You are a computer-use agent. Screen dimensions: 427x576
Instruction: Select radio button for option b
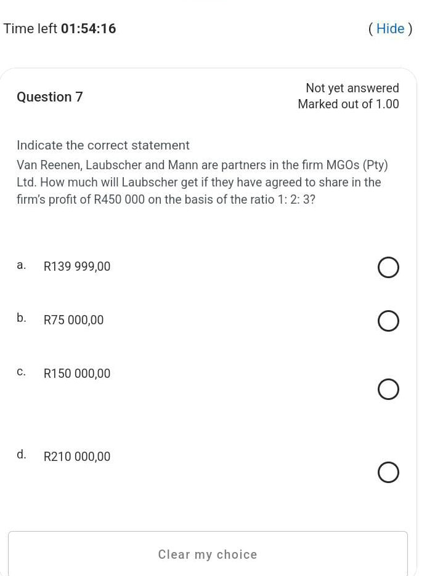(x=388, y=321)
